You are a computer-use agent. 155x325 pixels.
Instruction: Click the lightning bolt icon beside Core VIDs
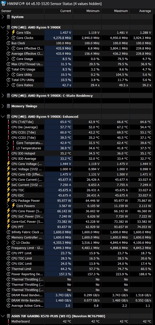click(13, 33)
